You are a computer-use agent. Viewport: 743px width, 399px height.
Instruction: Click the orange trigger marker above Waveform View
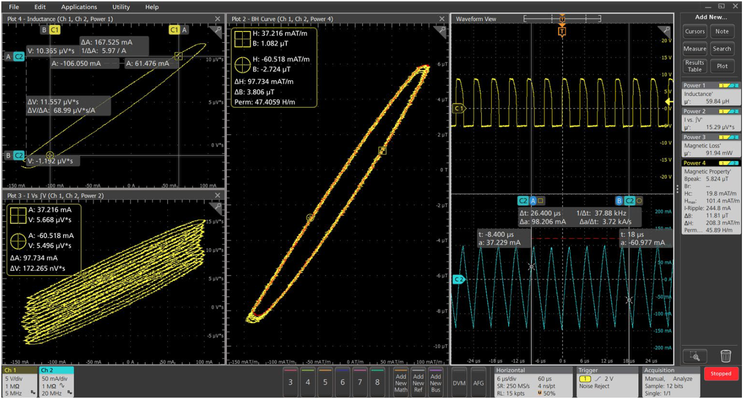point(562,17)
